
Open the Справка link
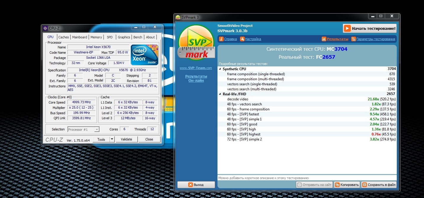click(230, 39)
